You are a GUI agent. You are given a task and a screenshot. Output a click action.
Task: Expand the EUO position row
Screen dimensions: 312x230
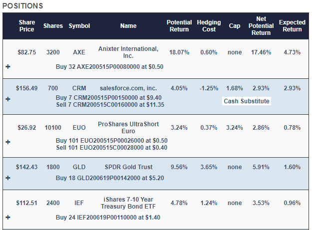[x=8, y=142]
